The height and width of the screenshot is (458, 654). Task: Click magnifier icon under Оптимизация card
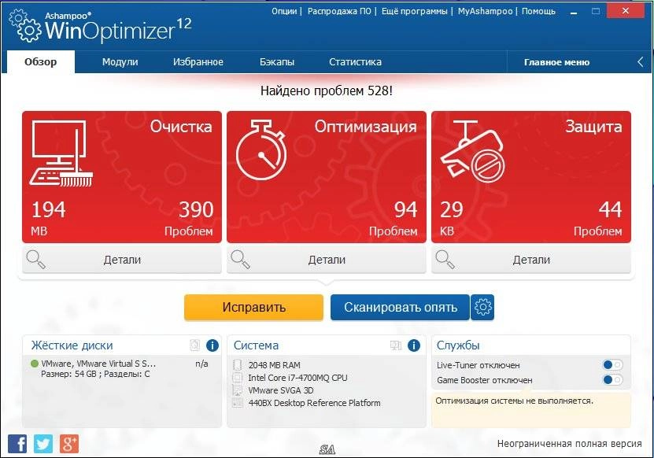pos(240,260)
